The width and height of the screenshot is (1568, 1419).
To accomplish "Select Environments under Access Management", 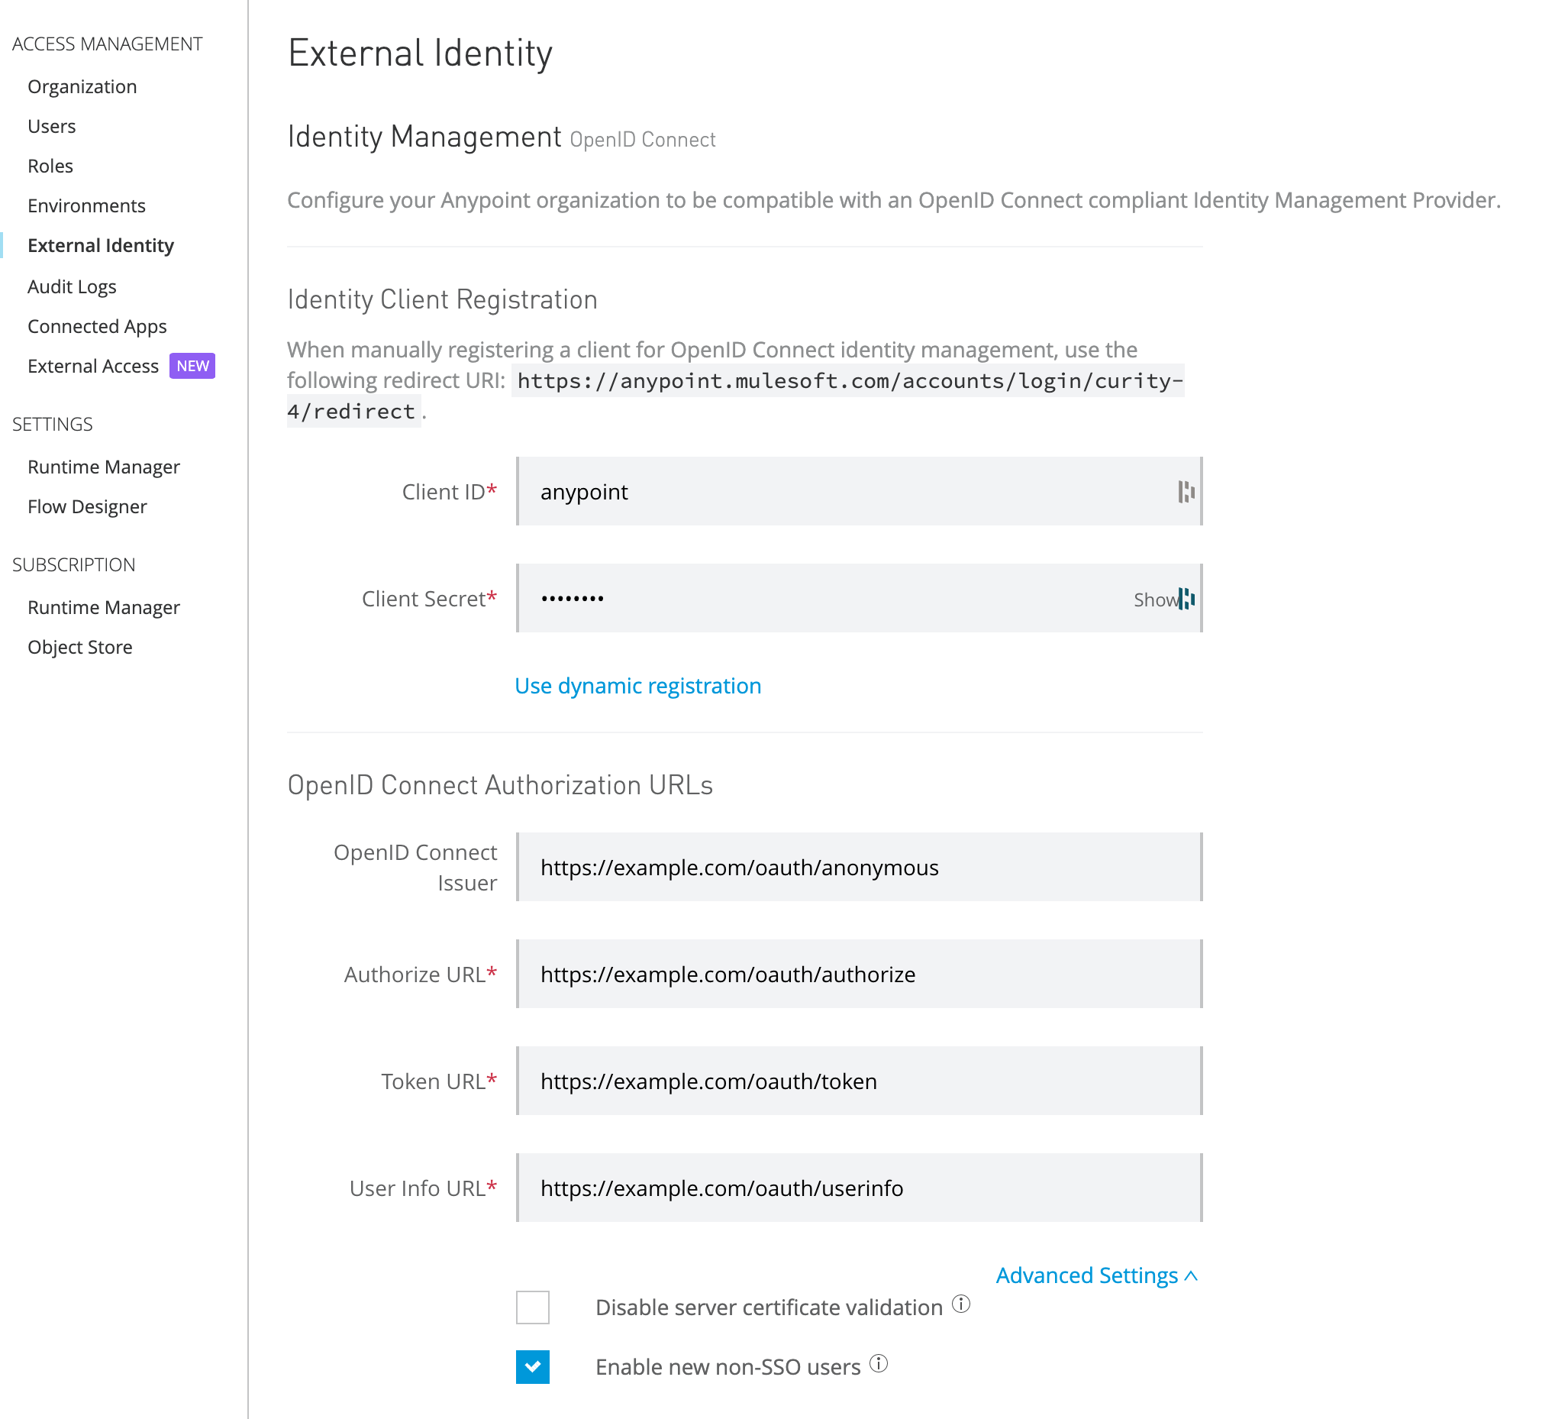I will tap(85, 205).
